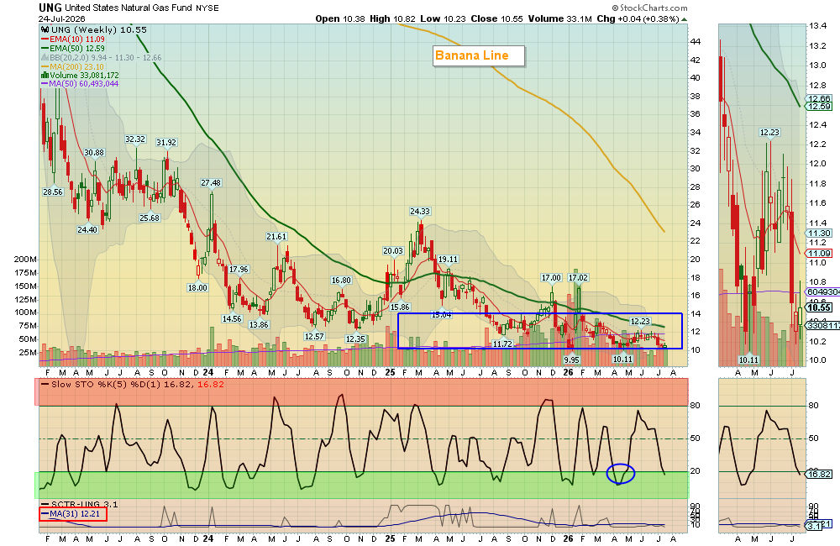Click the 17.02 price peak label
The height and width of the screenshot is (546, 840).
click(578, 277)
